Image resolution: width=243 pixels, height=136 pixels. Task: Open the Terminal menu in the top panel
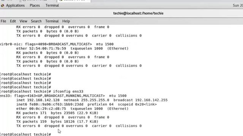[x=52, y=5]
